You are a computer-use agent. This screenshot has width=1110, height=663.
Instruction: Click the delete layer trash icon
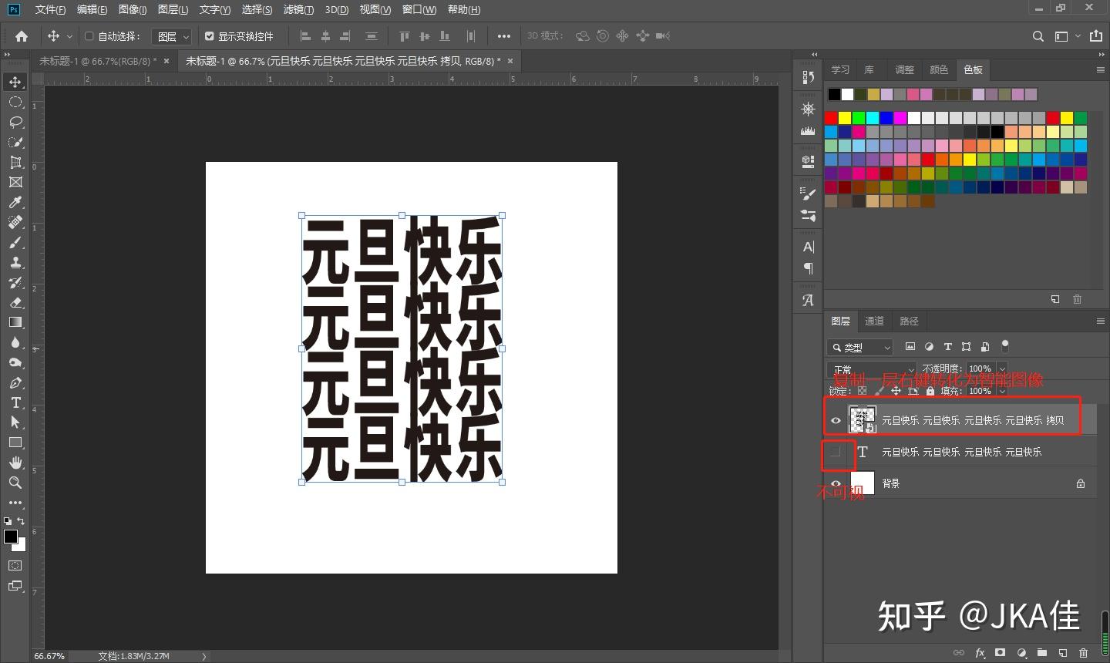1083,652
